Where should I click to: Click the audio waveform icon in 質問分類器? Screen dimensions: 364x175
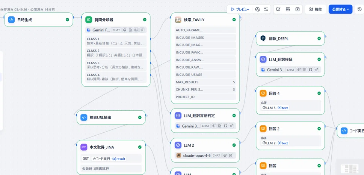click(142, 30)
